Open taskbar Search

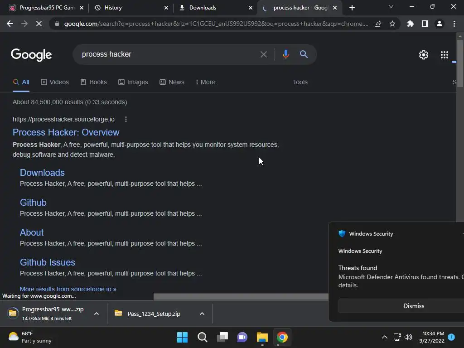(x=203, y=337)
